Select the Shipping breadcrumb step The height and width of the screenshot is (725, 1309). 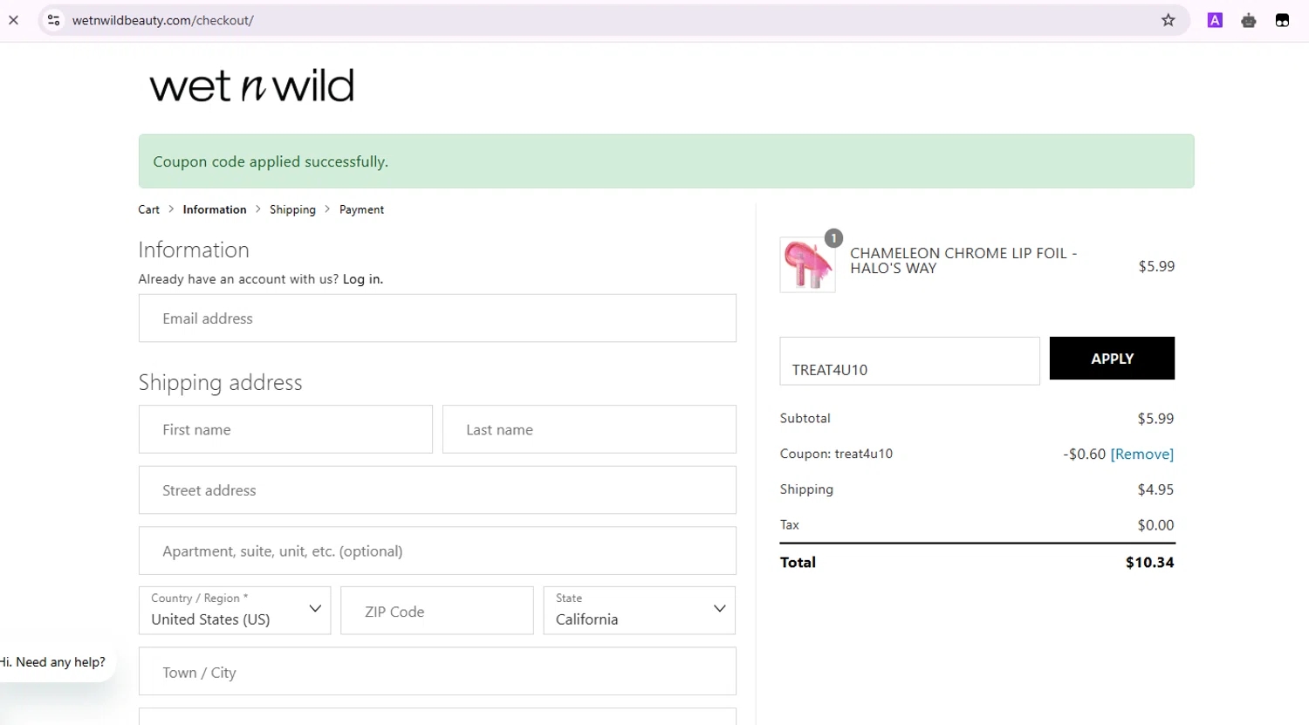tap(292, 209)
